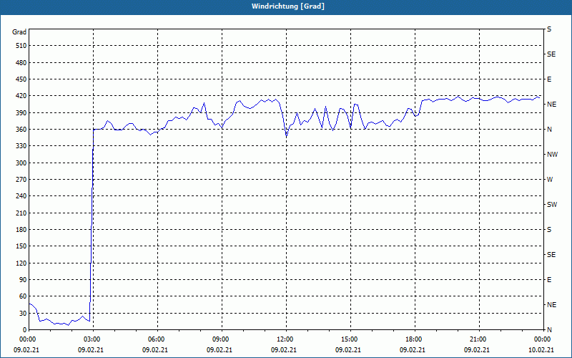Select the 240 degree axis label
The height and width of the screenshot is (358, 572).
(x=21, y=196)
